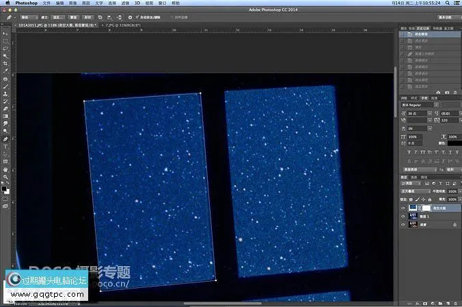Toggle visibility of the bottom background layer
462x307 pixels.
click(x=403, y=224)
